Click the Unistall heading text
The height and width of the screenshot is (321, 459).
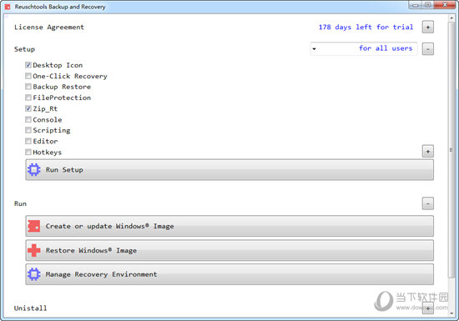click(30, 308)
